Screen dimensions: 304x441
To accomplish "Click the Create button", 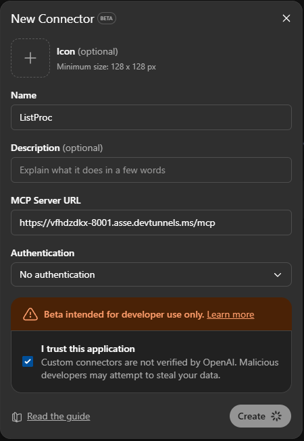I will pos(260,416).
